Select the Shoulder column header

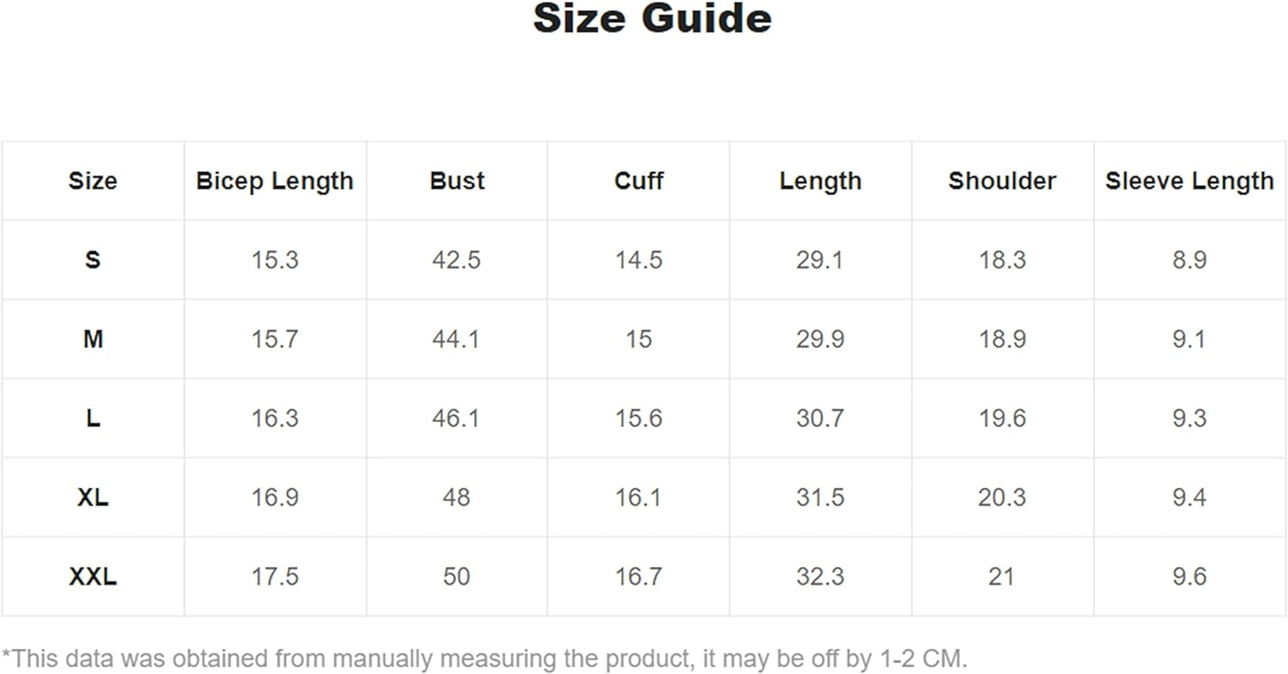[x=1002, y=181]
